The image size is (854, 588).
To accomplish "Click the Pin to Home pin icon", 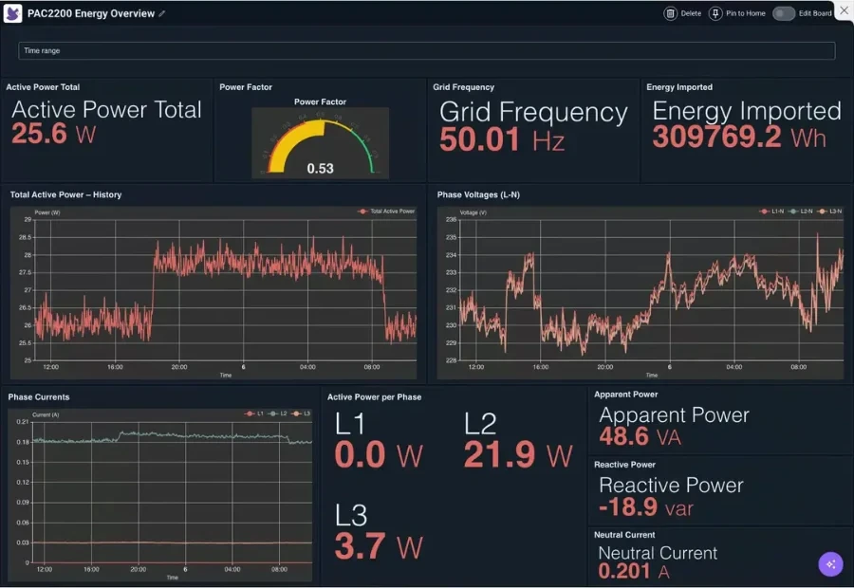I will click(x=715, y=13).
